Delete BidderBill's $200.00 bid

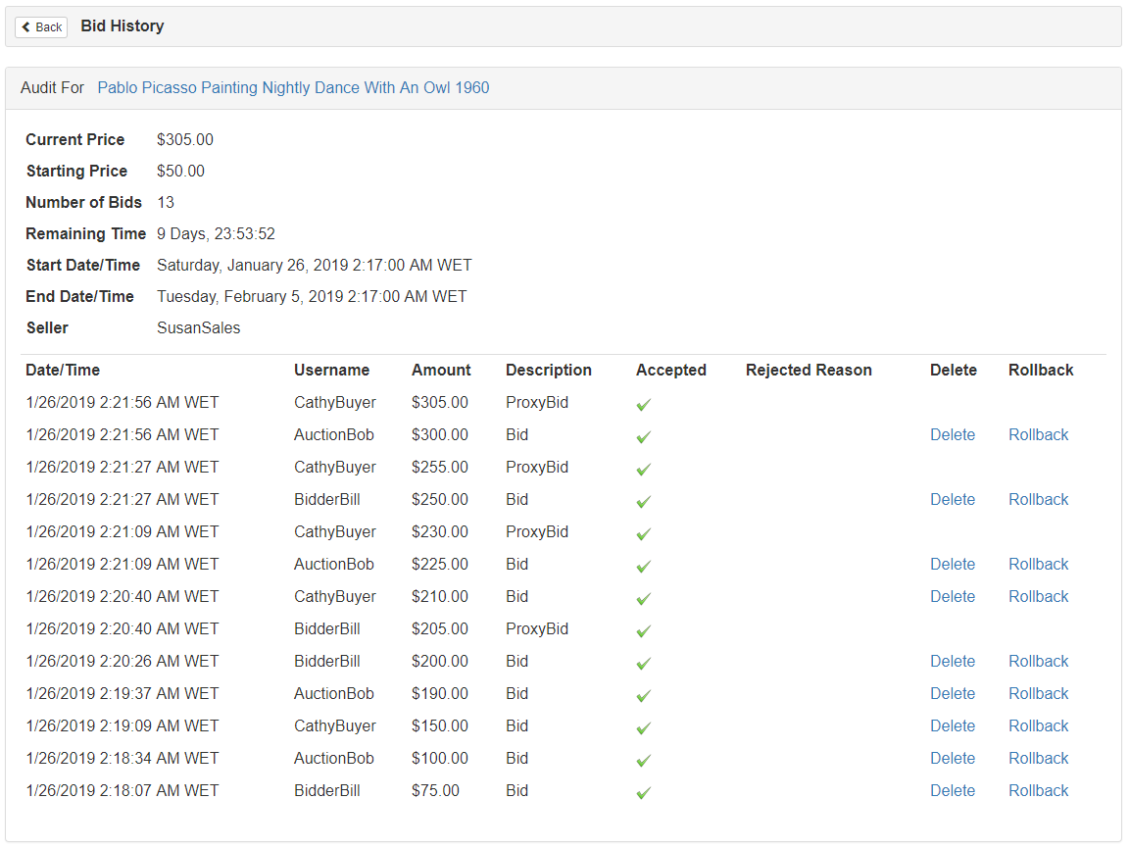tap(952, 662)
